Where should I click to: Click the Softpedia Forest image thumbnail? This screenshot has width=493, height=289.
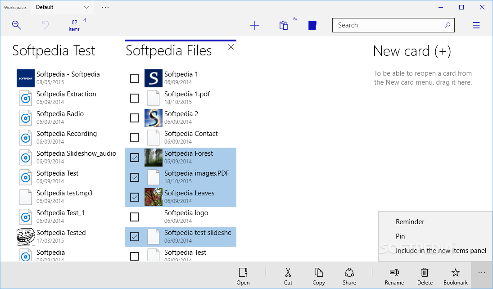pos(154,157)
